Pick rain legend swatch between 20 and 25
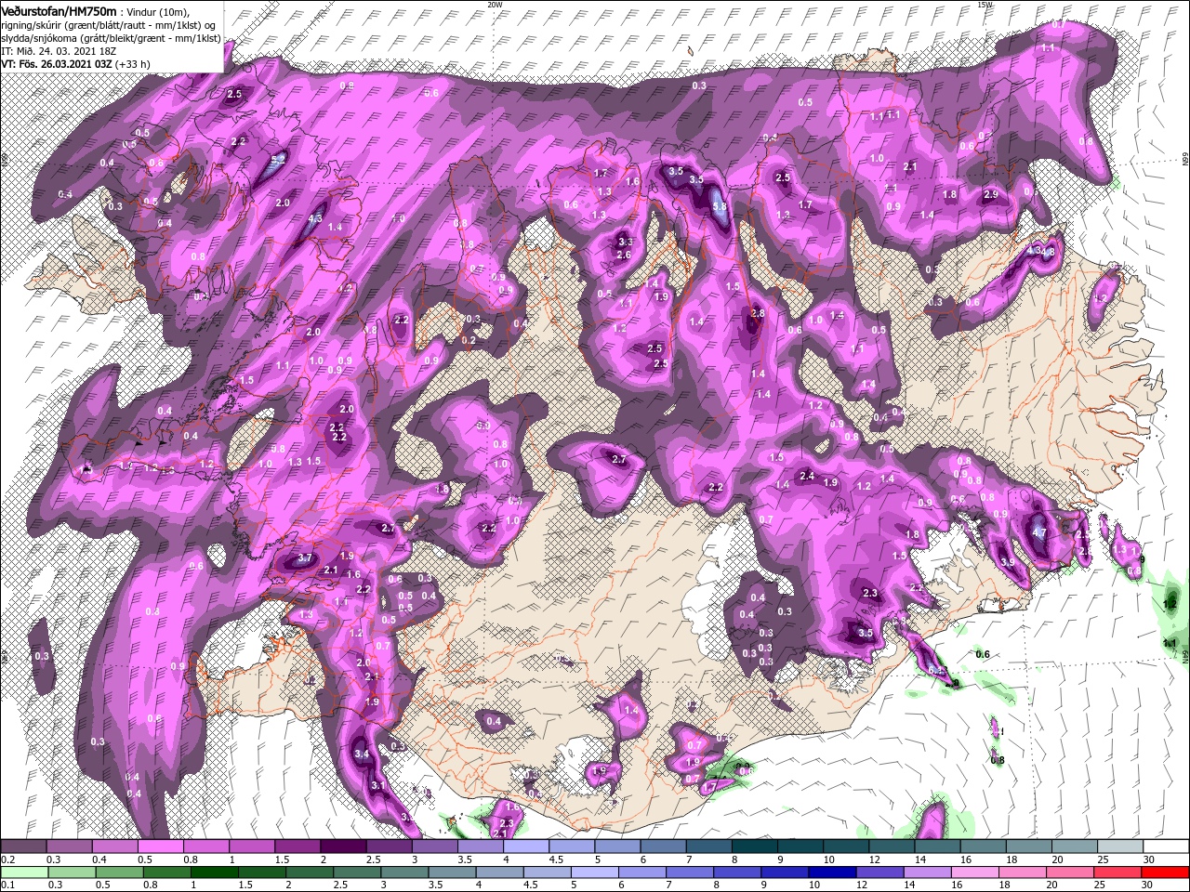This screenshot has width=1190, height=892. click(x=1069, y=872)
